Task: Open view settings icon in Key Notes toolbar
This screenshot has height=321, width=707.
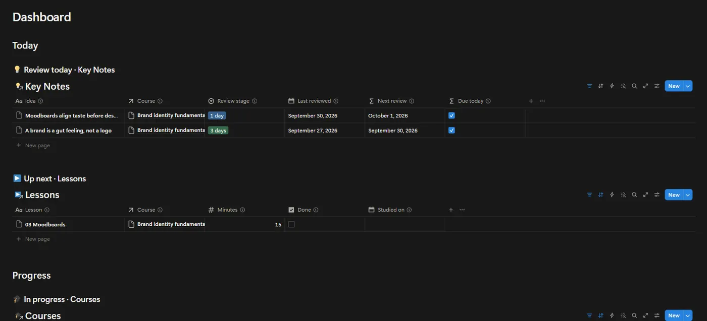Action: 657,86
